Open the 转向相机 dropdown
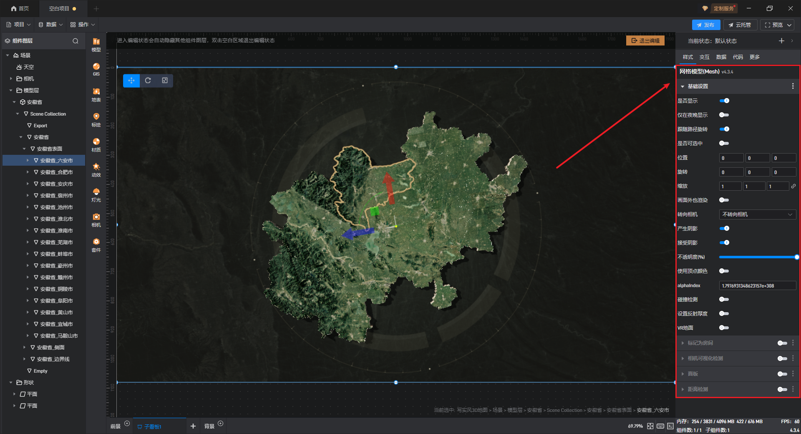The height and width of the screenshot is (434, 801). pyautogui.click(x=757, y=214)
